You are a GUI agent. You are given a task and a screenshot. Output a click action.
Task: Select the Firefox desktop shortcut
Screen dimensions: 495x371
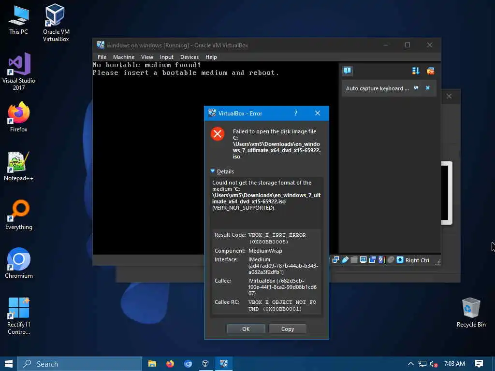click(19, 117)
